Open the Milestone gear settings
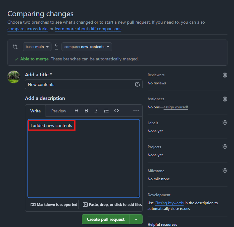The image size is (234, 227). pyautogui.click(x=225, y=170)
